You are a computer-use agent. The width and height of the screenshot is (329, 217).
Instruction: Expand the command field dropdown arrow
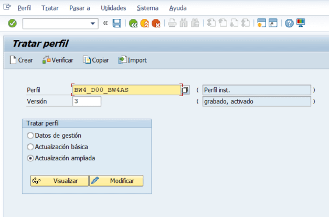[x=93, y=23]
